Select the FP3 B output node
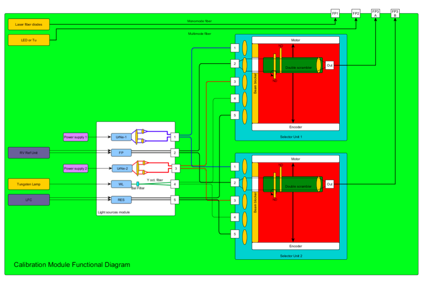Viewport: 425px width, 283px height. tap(395, 13)
